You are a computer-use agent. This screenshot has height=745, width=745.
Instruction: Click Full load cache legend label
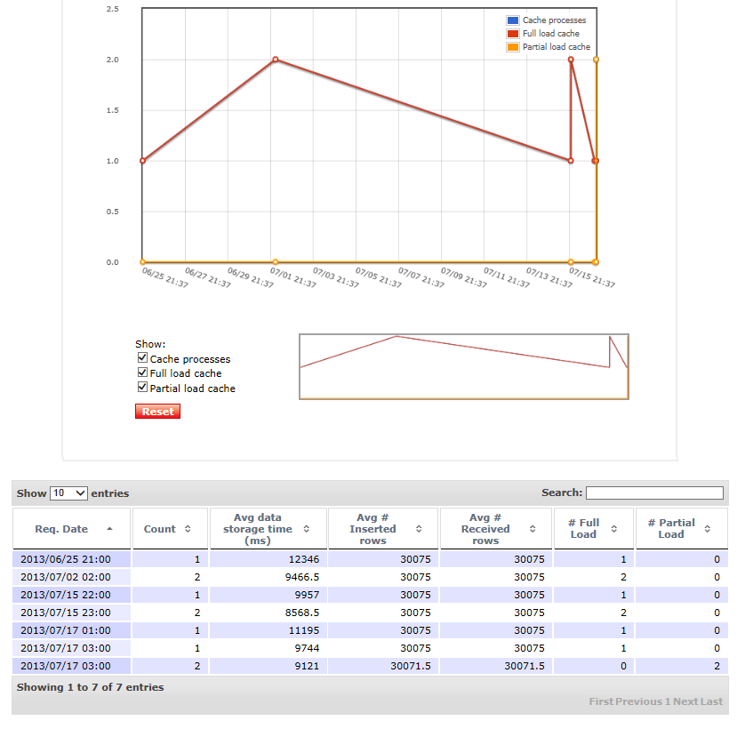pos(551,34)
